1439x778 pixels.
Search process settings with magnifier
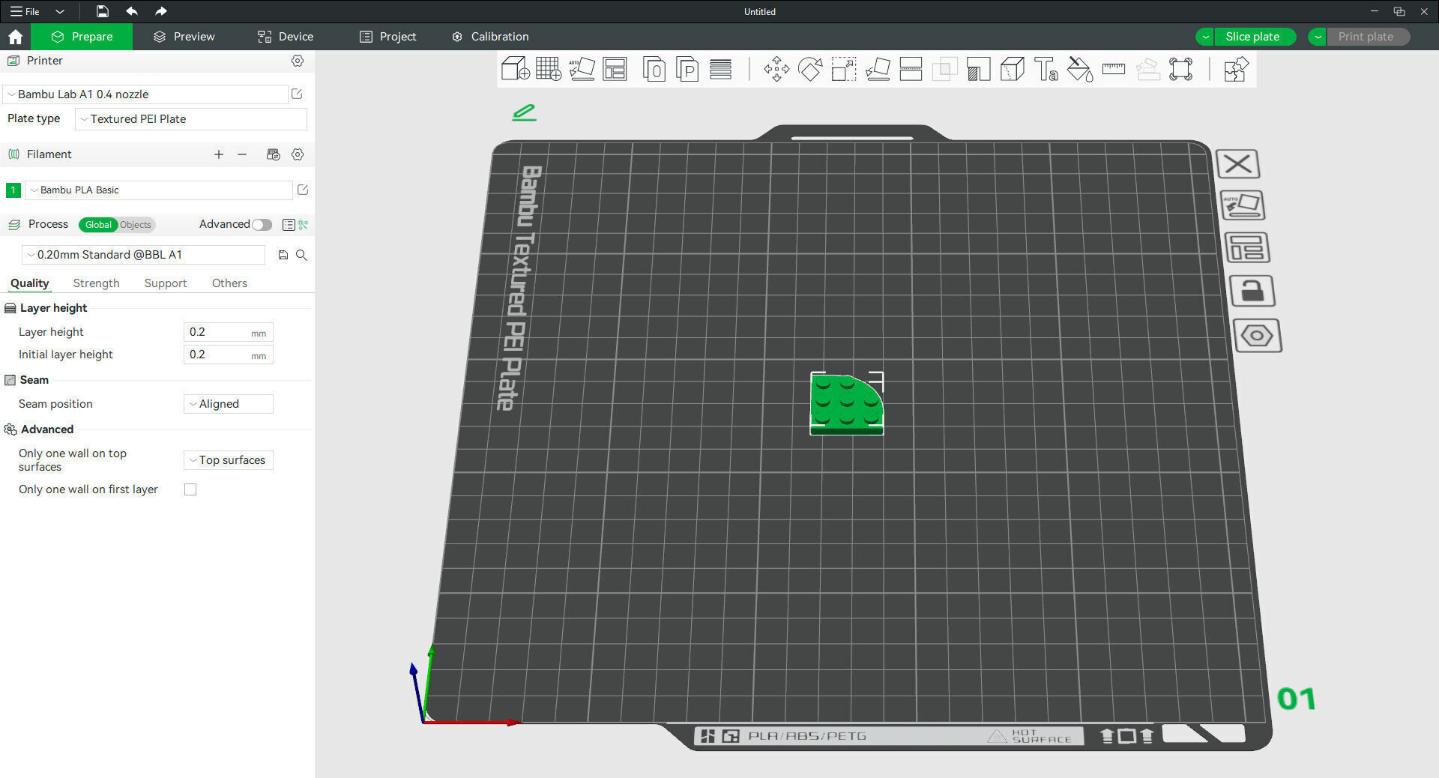[x=301, y=255]
